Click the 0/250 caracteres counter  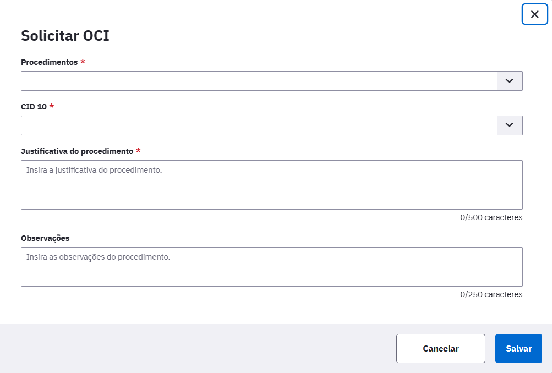(x=491, y=294)
